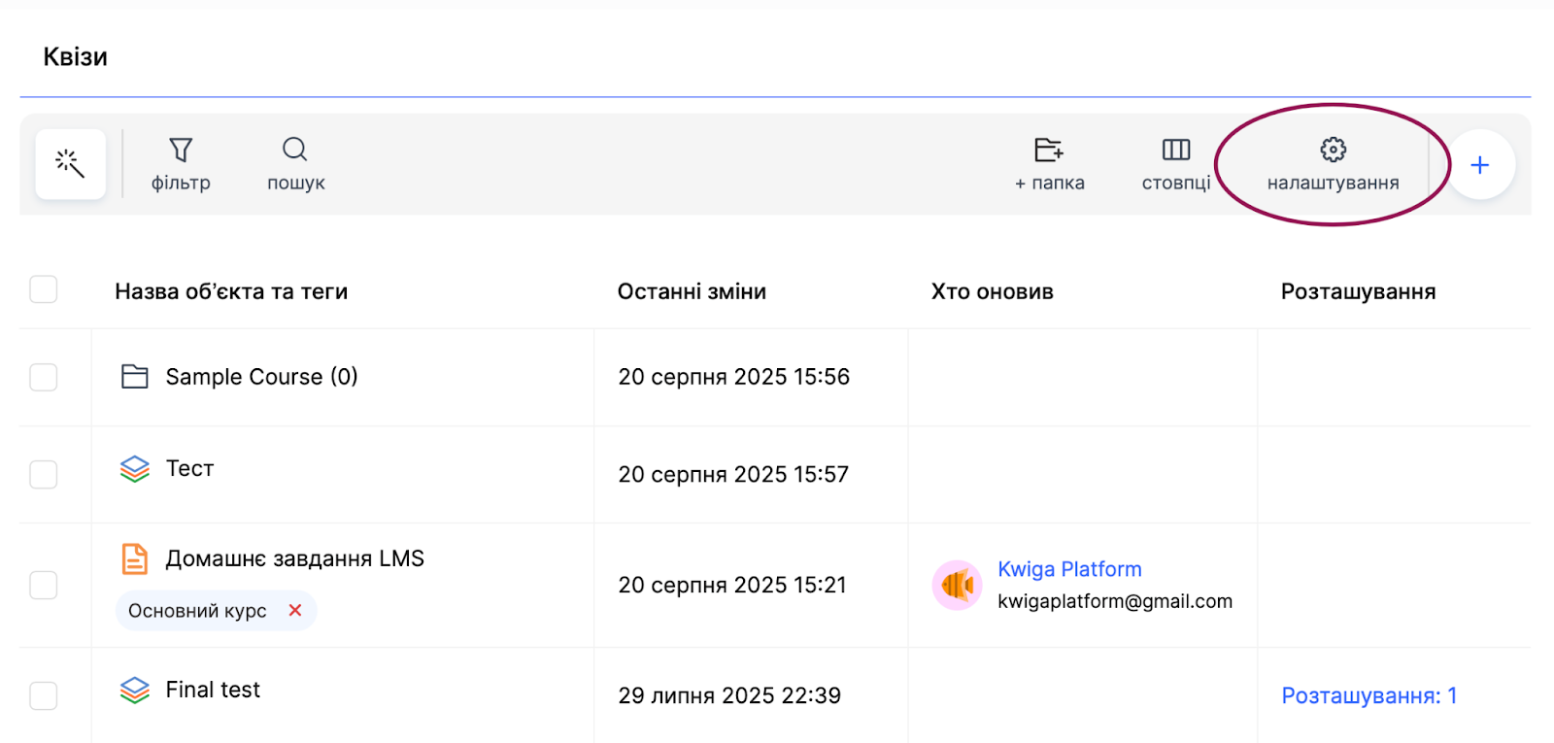This screenshot has height=743, width=1554.
Task: Click the blue plus add button
Action: [x=1479, y=165]
